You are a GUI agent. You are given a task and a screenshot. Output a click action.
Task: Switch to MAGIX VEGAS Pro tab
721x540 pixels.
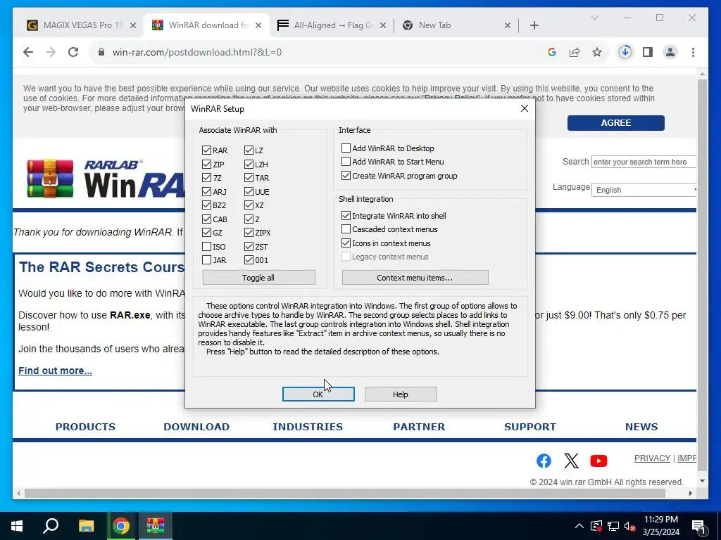(82, 25)
